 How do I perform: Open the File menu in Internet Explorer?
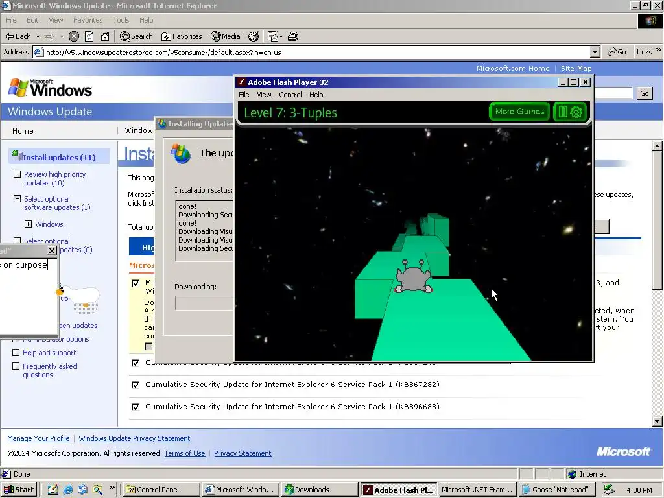coord(11,20)
